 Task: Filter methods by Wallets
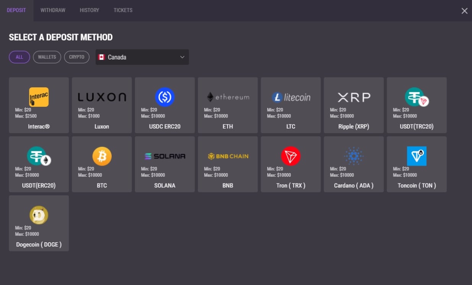[x=47, y=57]
